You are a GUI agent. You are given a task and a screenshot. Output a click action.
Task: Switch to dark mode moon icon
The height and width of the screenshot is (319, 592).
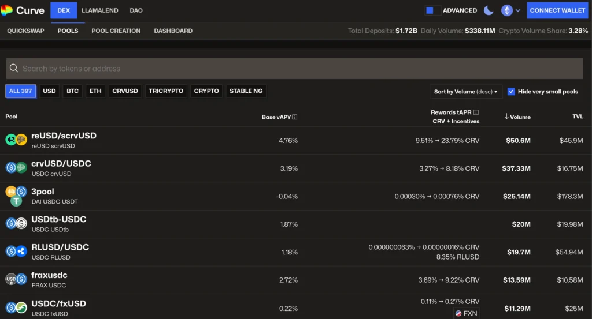point(489,10)
